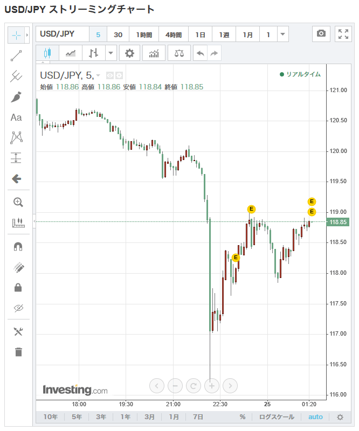Set the date range to 1年
The width and height of the screenshot is (359, 431).
tap(125, 416)
